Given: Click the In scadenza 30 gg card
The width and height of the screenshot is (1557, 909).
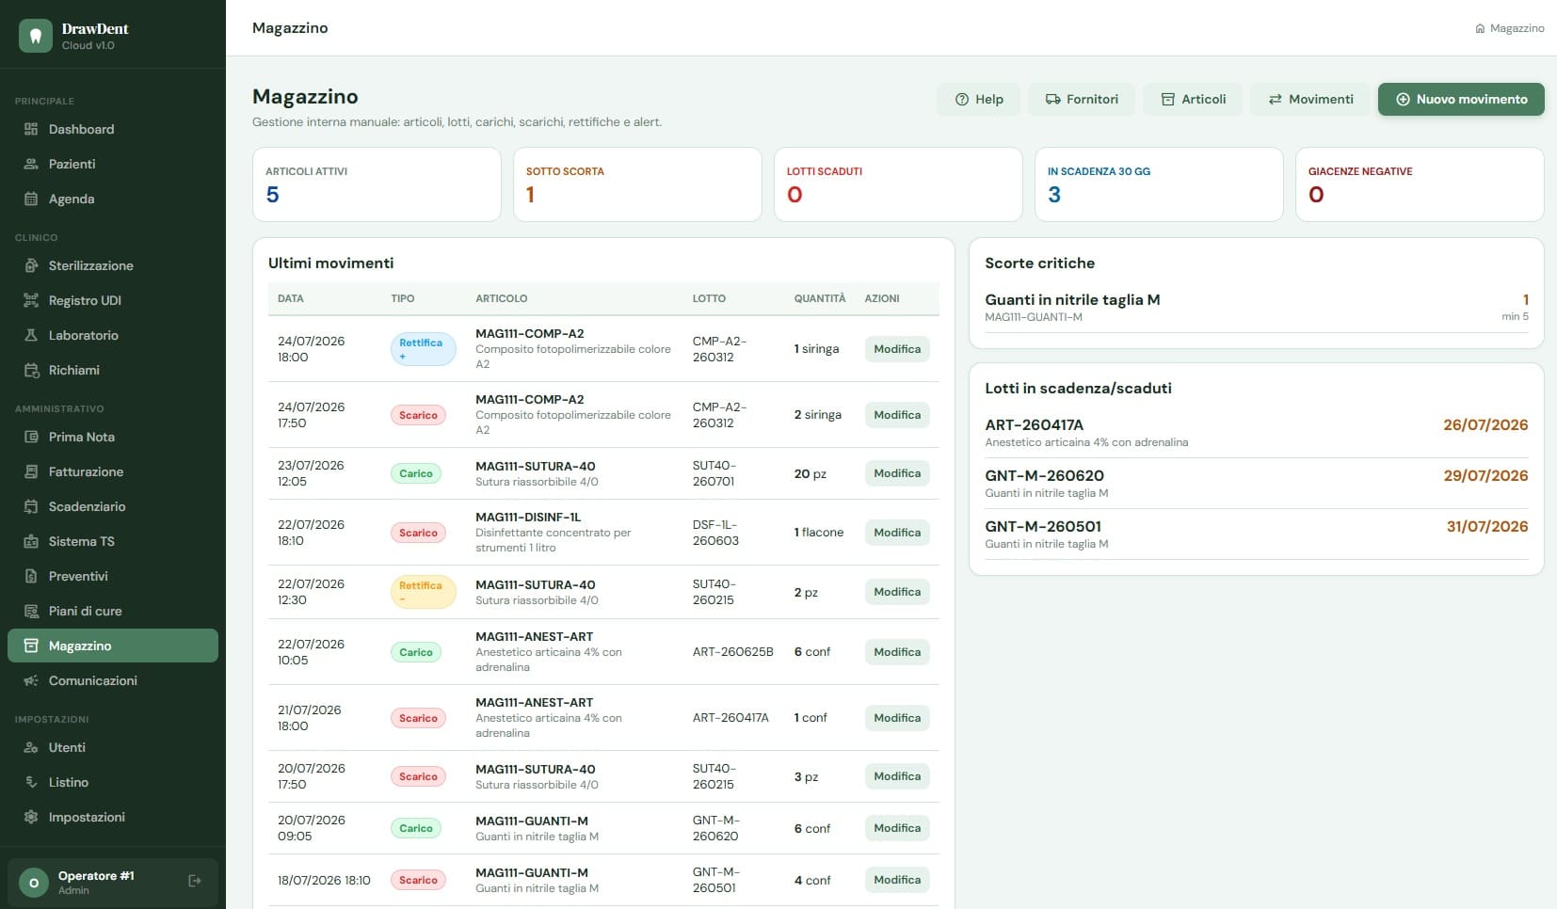Looking at the screenshot, I should click(1159, 184).
